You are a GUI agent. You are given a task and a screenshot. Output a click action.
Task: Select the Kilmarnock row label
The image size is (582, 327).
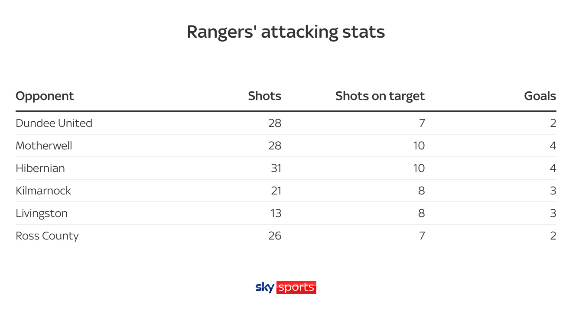[x=43, y=191]
